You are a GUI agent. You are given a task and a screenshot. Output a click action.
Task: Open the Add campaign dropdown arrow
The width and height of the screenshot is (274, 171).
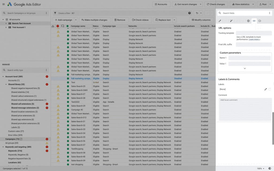click(x=76, y=20)
